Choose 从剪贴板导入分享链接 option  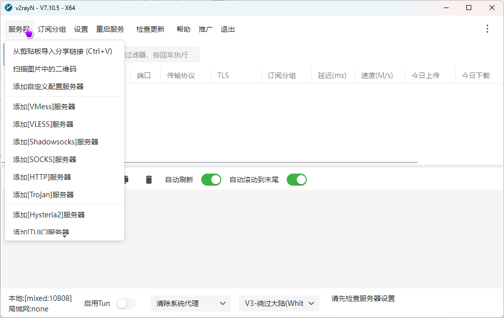[x=62, y=51]
